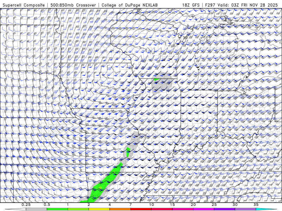The height and width of the screenshot is (211, 282).
Task: Click the small isolated green patch above the large one
Action: 128,152
